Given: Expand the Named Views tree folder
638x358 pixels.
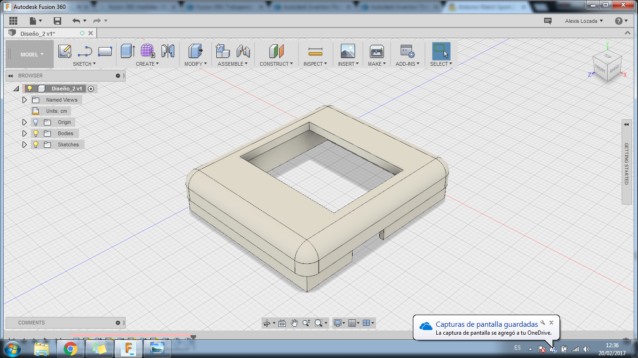Looking at the screenshot, I should click(25, 100).
